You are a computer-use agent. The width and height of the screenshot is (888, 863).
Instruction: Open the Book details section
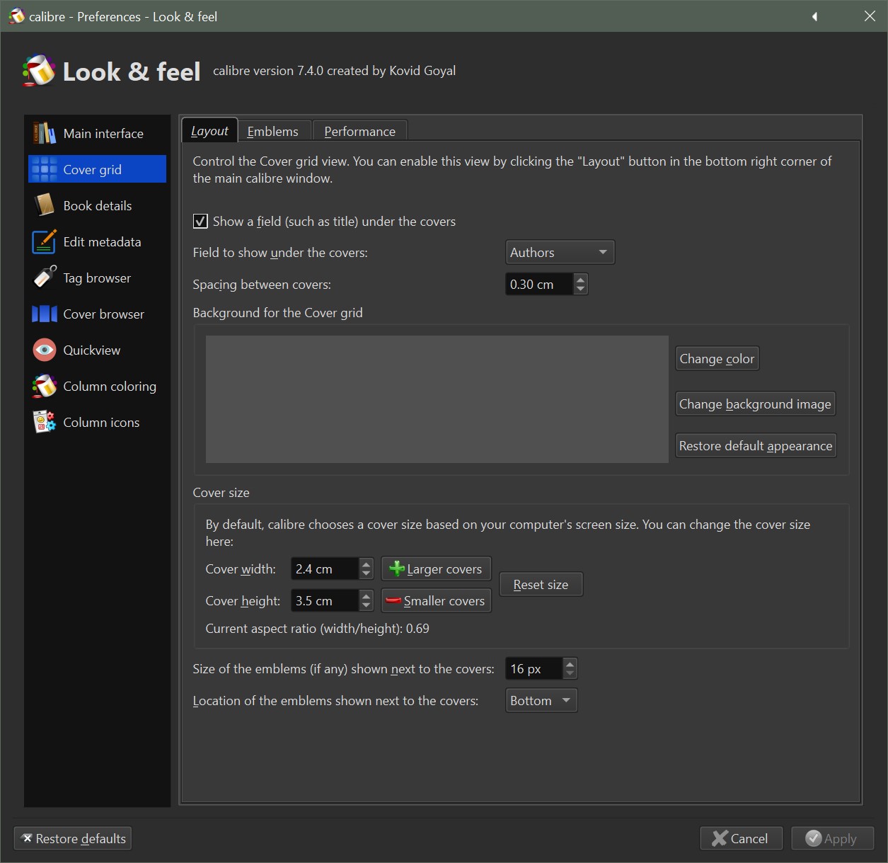click(x=98, y=205)
